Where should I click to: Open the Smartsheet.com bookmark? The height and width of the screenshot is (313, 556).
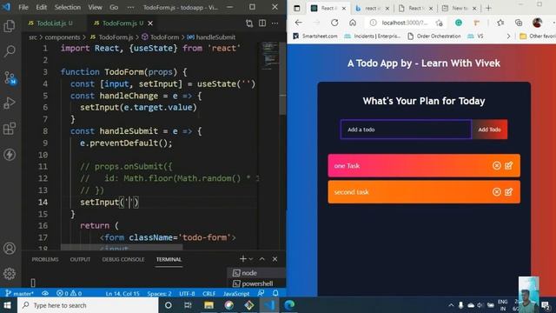pos(314,37)
